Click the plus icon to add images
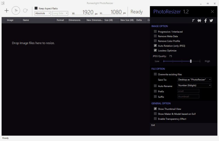 point(7,11)
